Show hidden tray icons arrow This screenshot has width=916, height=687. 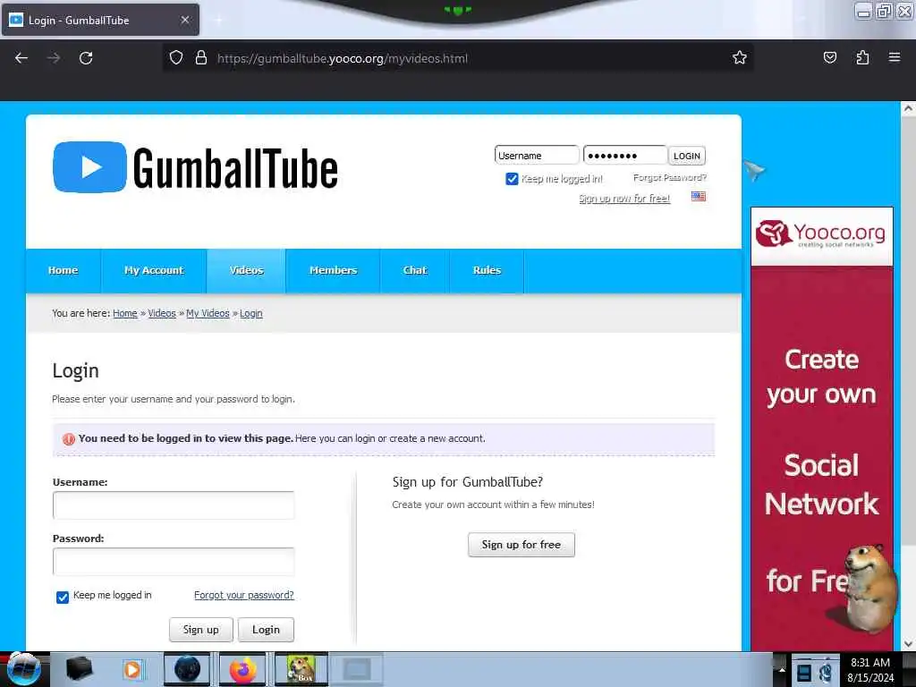point(782,670)
